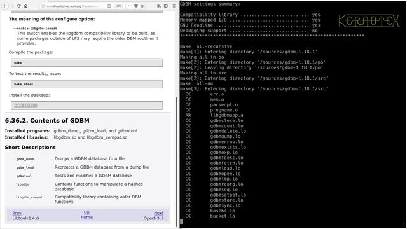Click 'Installed programs:' label

[27, 131]
